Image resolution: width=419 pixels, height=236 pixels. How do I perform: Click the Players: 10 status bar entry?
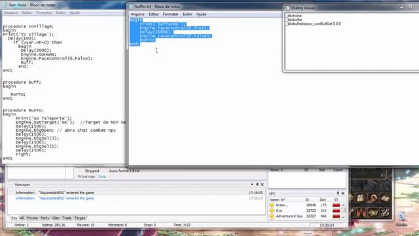pyautogui.click(x=86, y=225)
